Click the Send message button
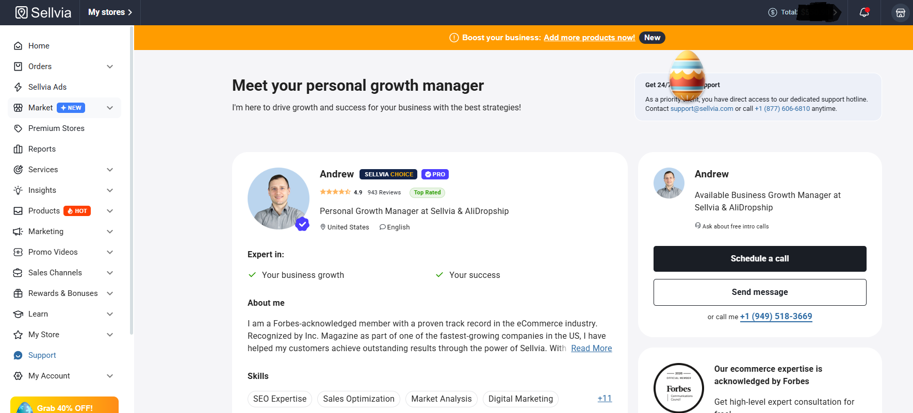Screen dimensions: 913x413 [759, 292]
